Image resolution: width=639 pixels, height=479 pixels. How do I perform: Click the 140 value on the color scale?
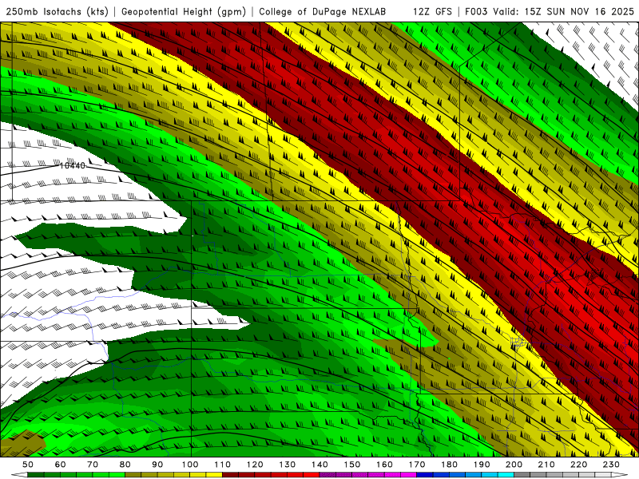click(319, 465)
